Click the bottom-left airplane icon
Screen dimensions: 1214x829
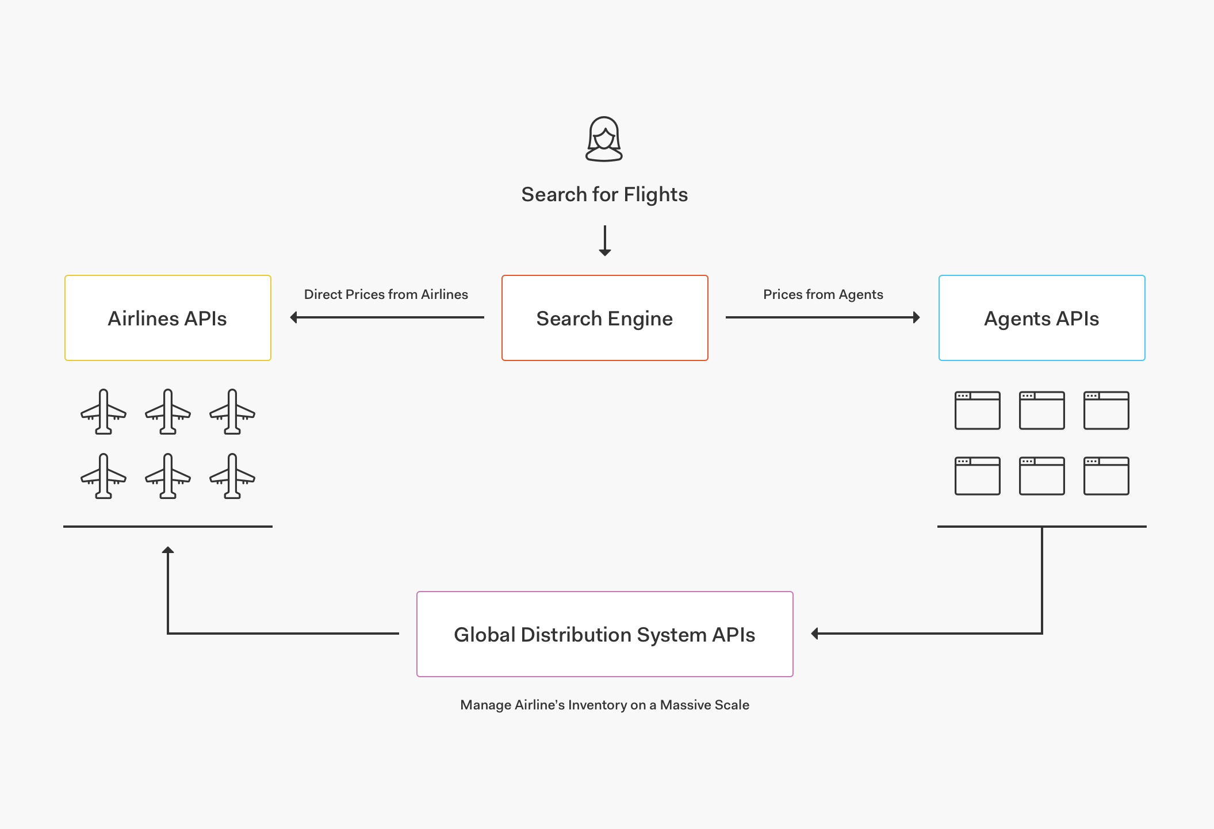pyautogui.click(x=104, y=476)
